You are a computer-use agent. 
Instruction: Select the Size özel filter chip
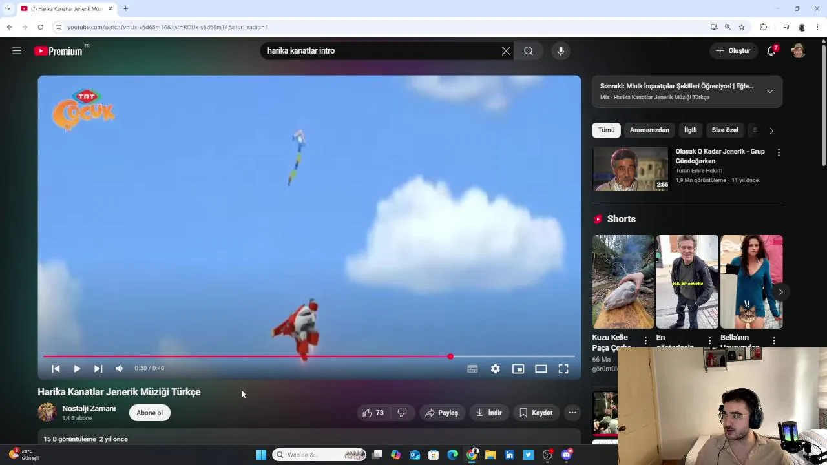[725, 130]
